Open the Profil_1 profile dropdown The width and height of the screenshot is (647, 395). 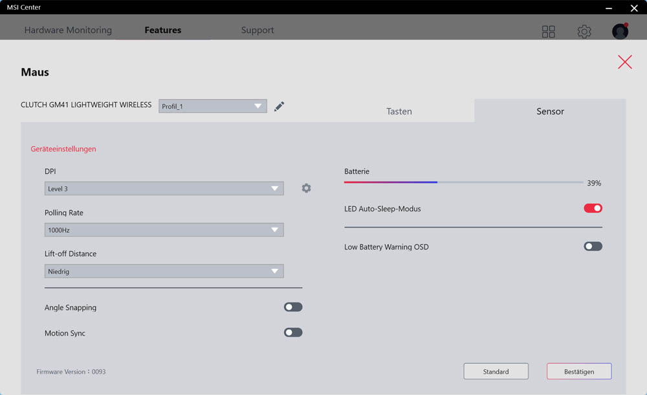[212, 106]
